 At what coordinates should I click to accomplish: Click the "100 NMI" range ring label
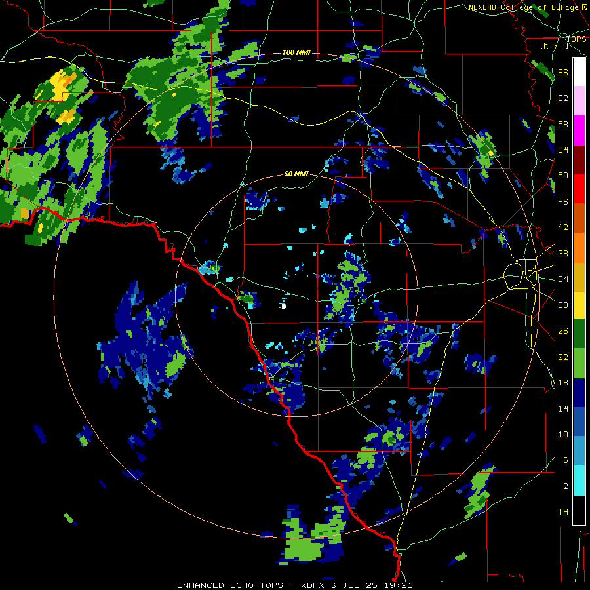[296, 52]
